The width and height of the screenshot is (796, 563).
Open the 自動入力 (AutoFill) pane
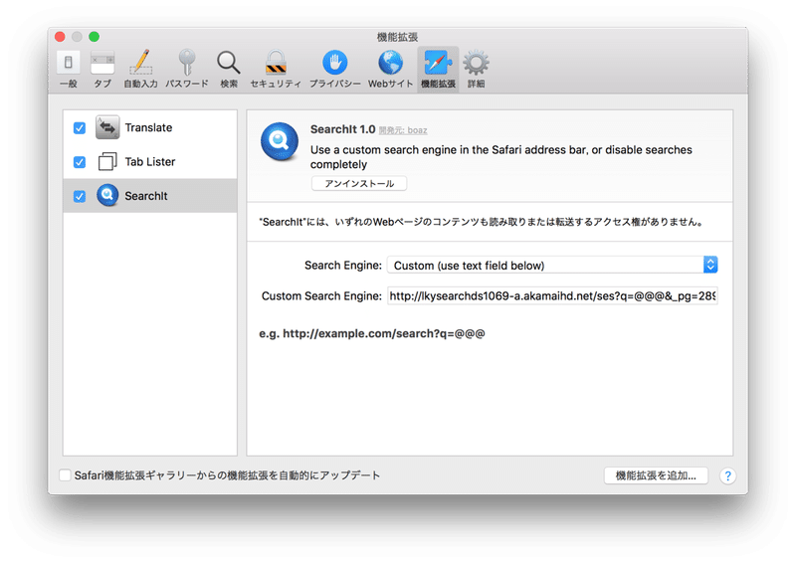point(140,69)
